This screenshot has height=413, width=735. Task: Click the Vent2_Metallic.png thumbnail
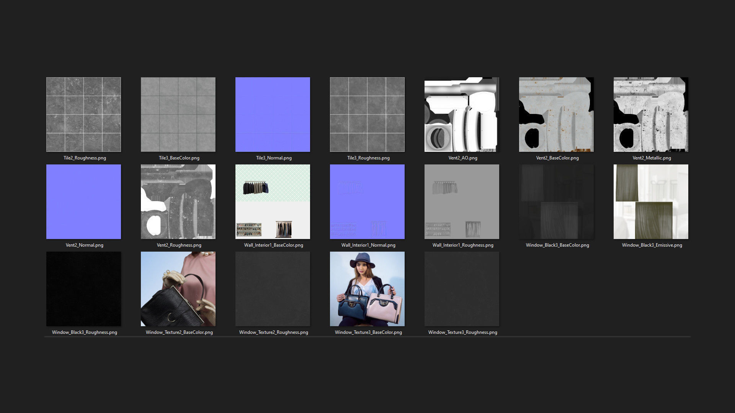[651, 114]
